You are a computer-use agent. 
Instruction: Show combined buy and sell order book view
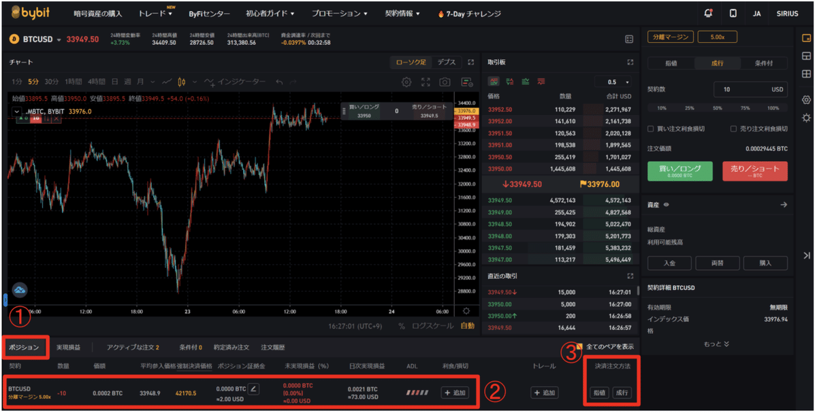(x=494, y=82)
